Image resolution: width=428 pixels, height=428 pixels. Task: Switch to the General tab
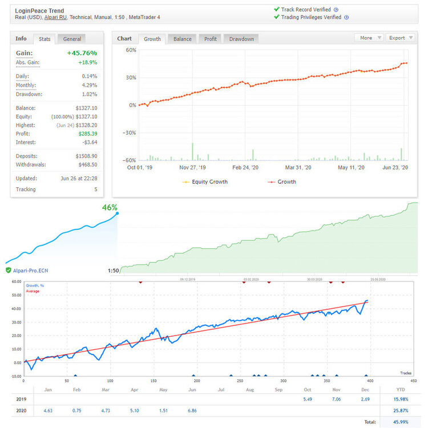coord(72,39)
